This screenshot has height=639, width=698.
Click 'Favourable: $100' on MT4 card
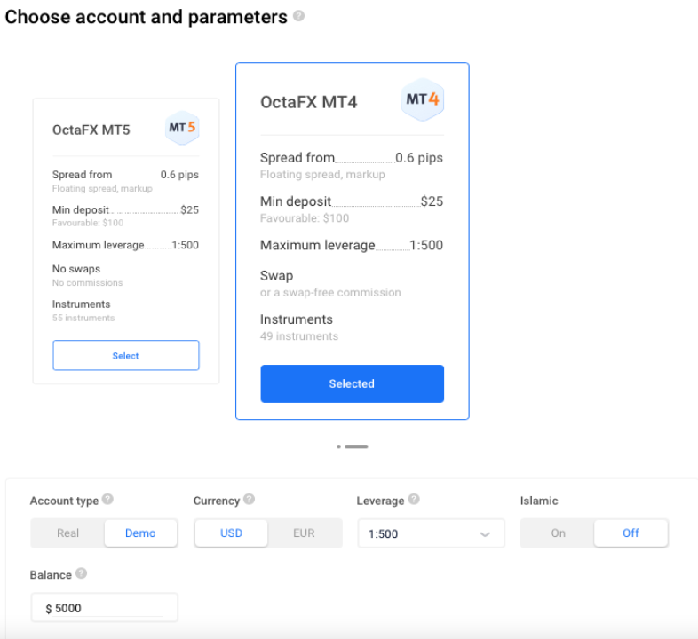(305, 218)
